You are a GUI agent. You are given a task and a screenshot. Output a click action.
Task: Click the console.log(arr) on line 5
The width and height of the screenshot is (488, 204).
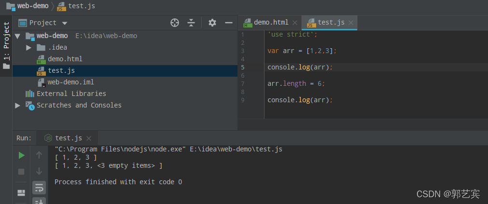coord(300,68)
